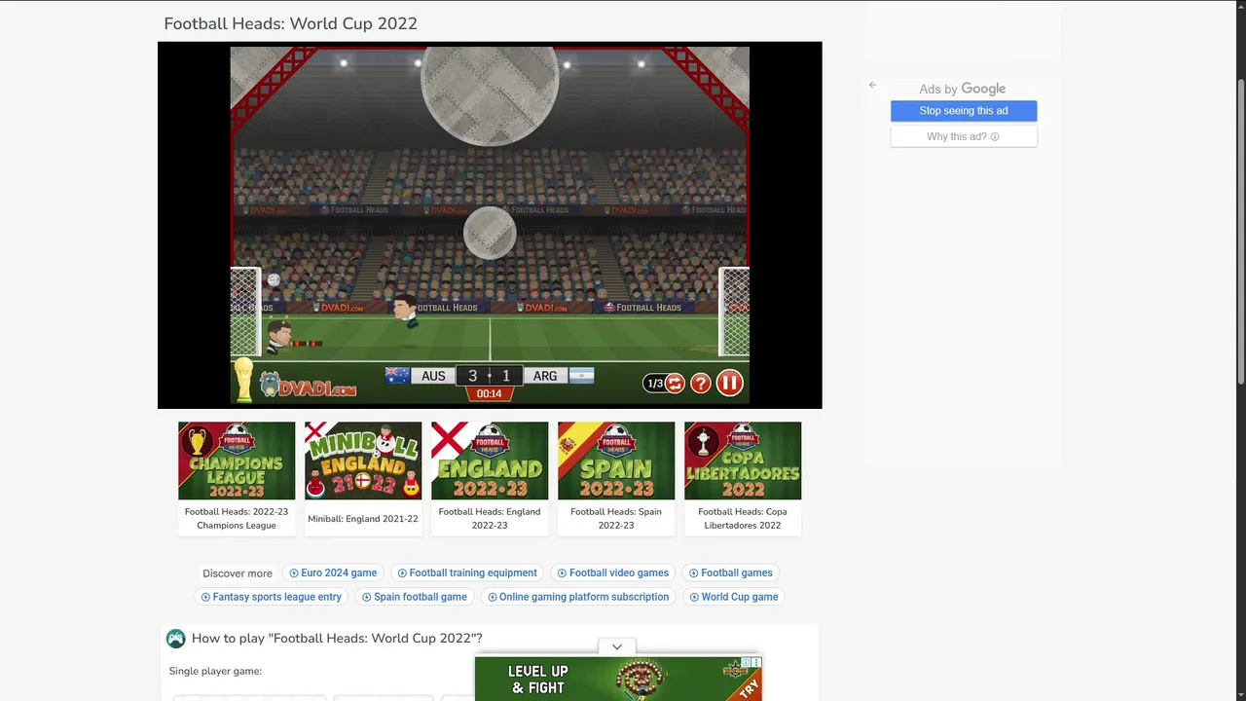1246x701 pixels.
Task: Click 'Football Heads: 2022-23 Champions League' caption
Action: tap(237, 518)
